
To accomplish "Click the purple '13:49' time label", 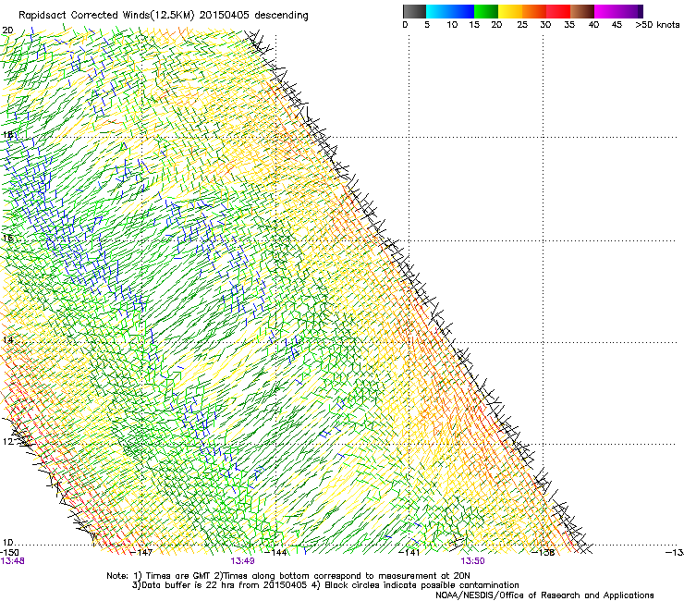I will pos(242,561).
